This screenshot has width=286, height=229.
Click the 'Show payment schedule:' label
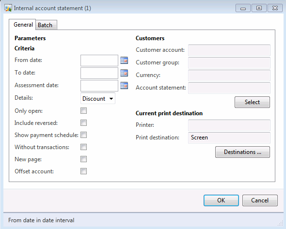click(x=47, y=135)
